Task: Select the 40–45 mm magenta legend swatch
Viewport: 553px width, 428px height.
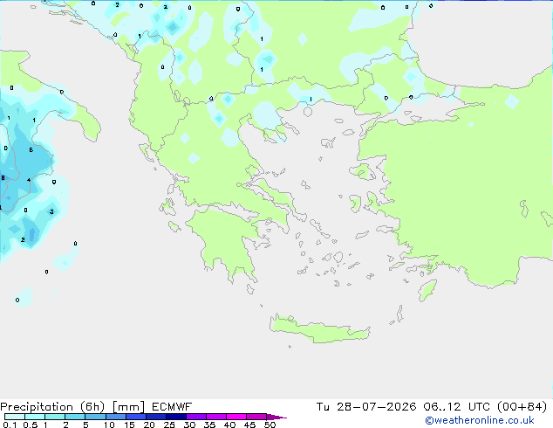Action: [236, 417]
